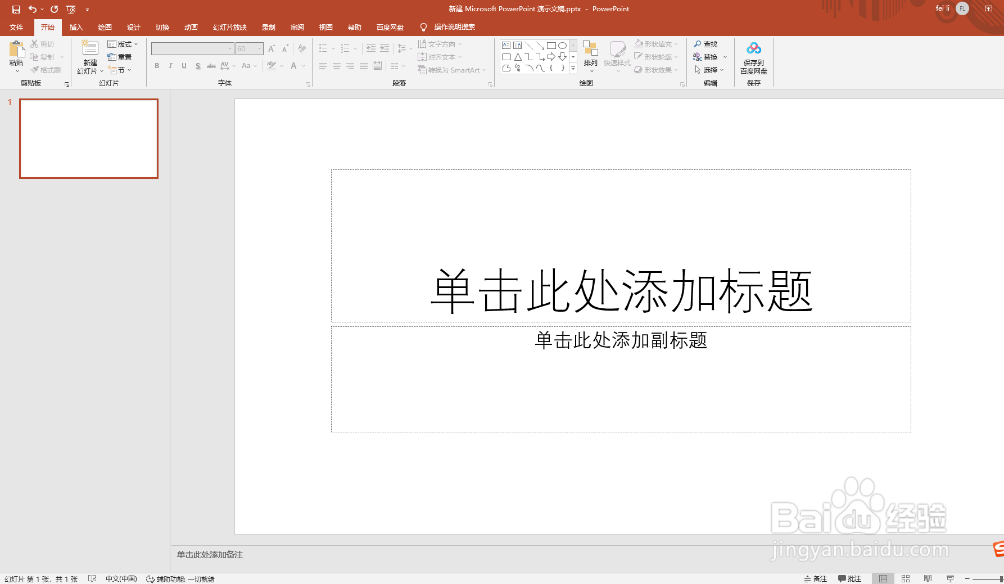Switch to 视图 view tab

(326, 27)
